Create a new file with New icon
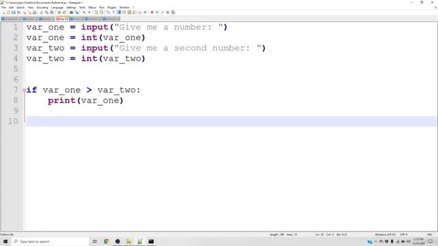The height and width of the screenshot is (246, 438). [3, 12]
